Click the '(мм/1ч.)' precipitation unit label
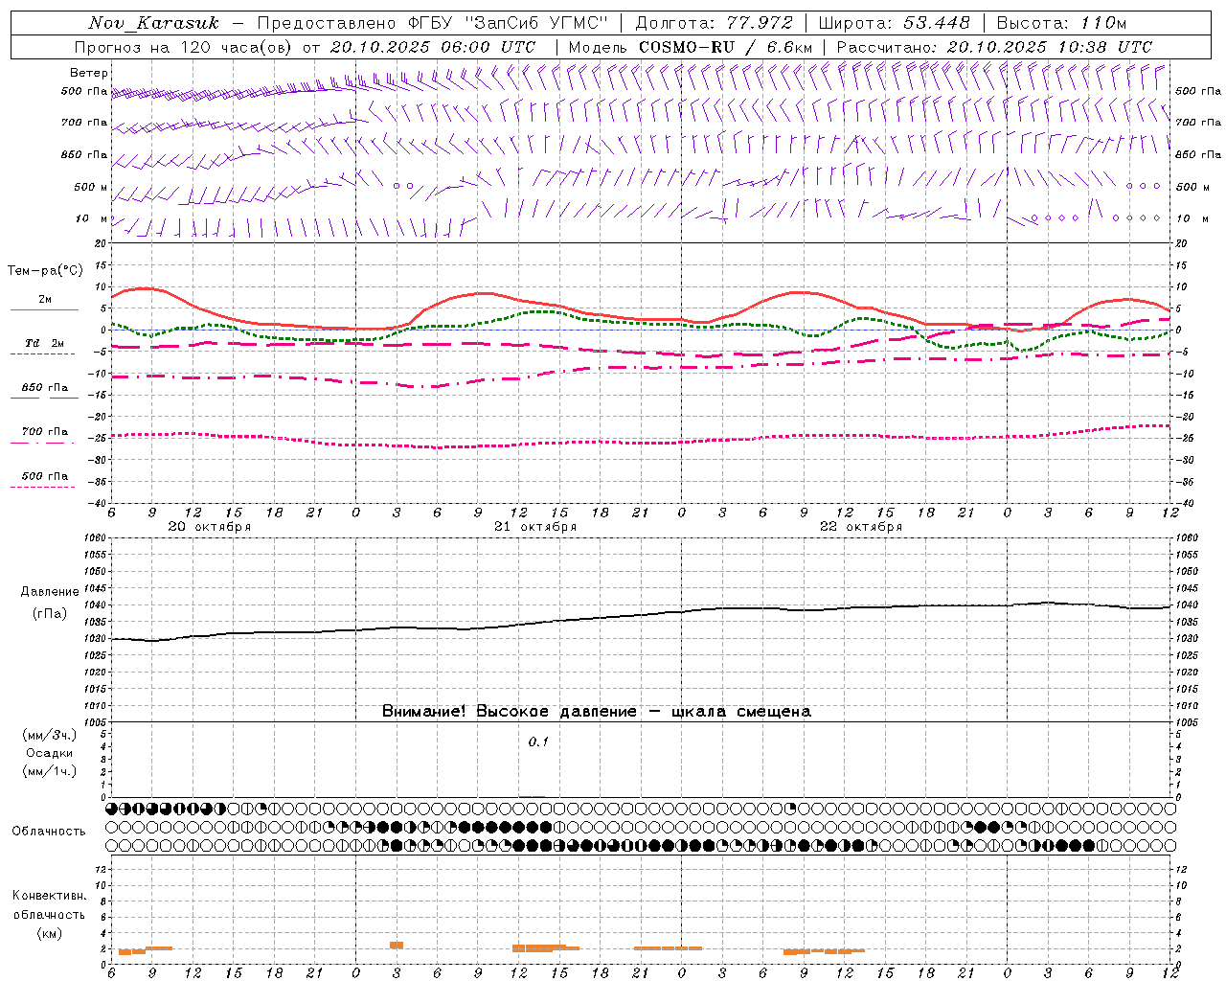The width and height of the screenshot is (1226, 981). 50,771
